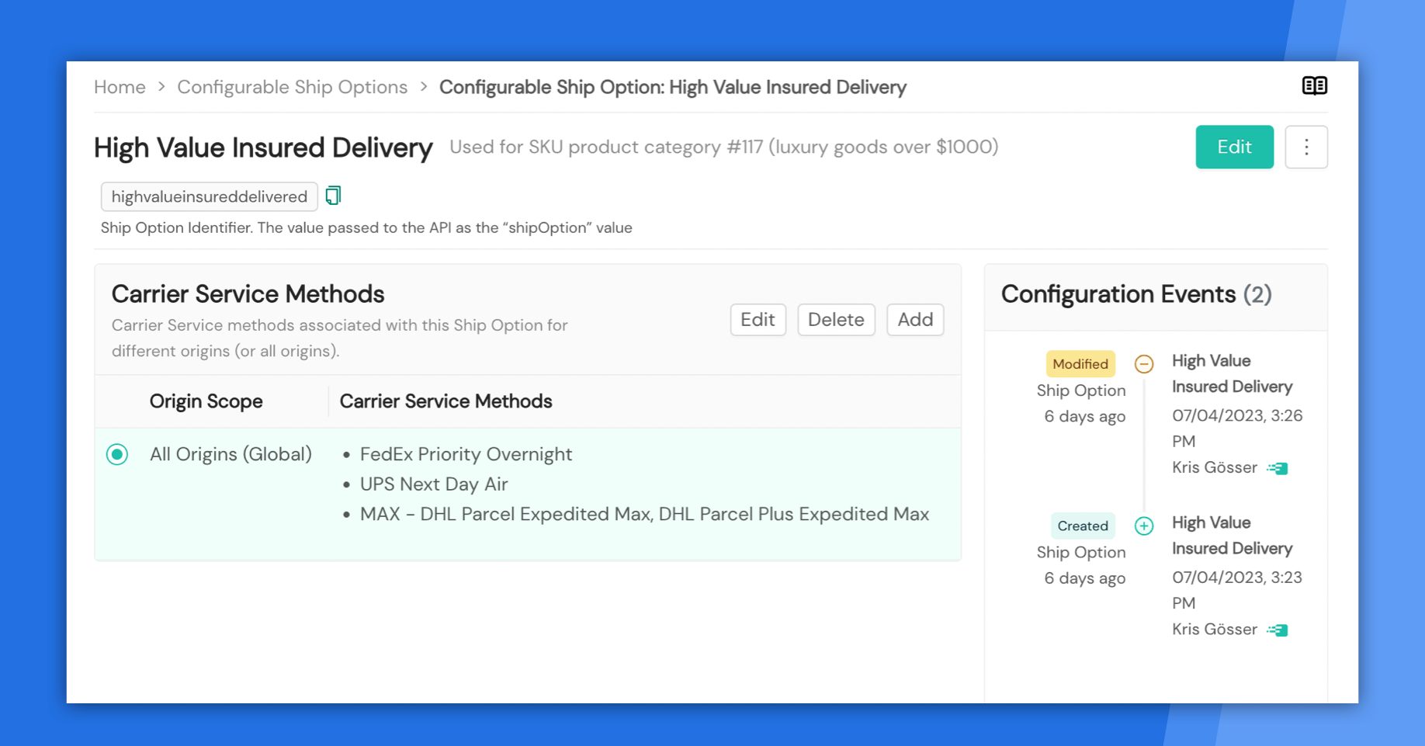Image resolution: width=1425 pixels, height=746 pixels.
Task: Select the All Origins (Global) radio button
Action: [117, 454]
